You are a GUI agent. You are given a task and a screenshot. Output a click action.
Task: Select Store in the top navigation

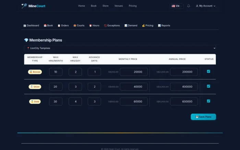point(106,6)
